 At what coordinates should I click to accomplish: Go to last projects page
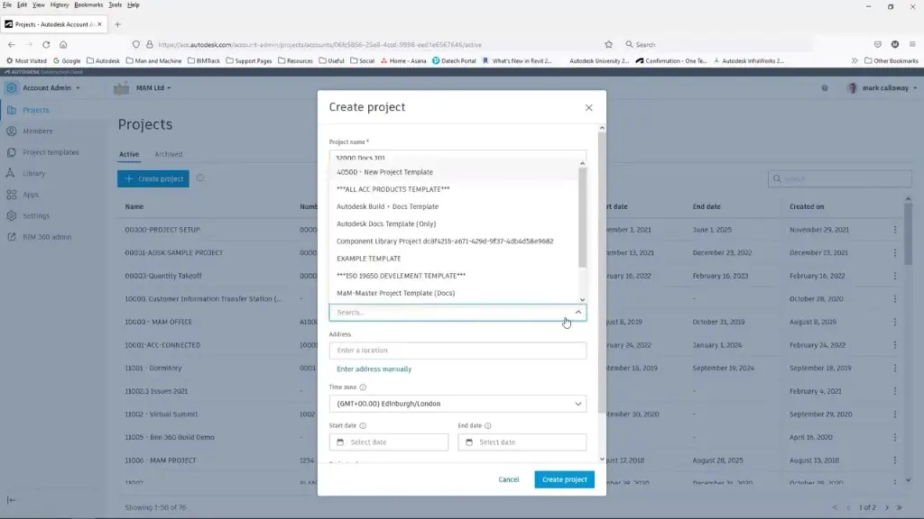[900, 507]
